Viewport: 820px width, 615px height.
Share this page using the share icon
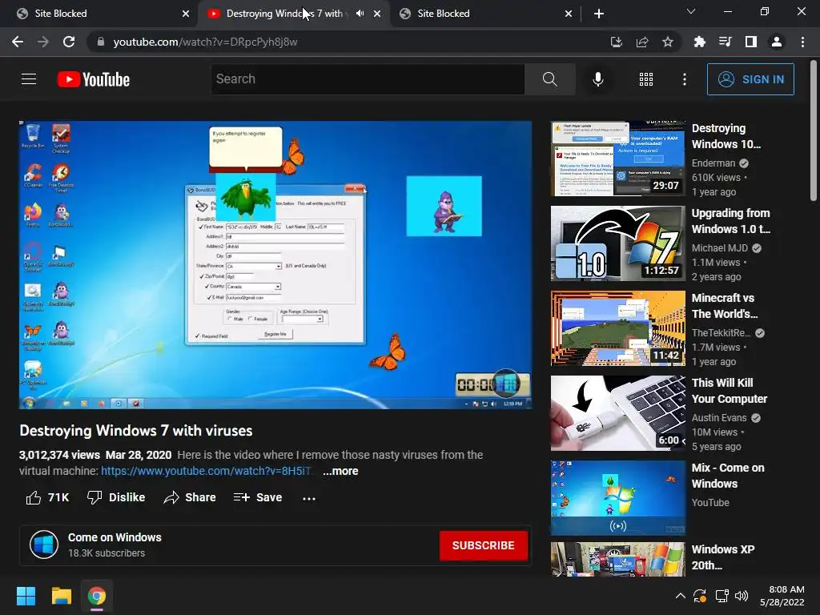642,42
